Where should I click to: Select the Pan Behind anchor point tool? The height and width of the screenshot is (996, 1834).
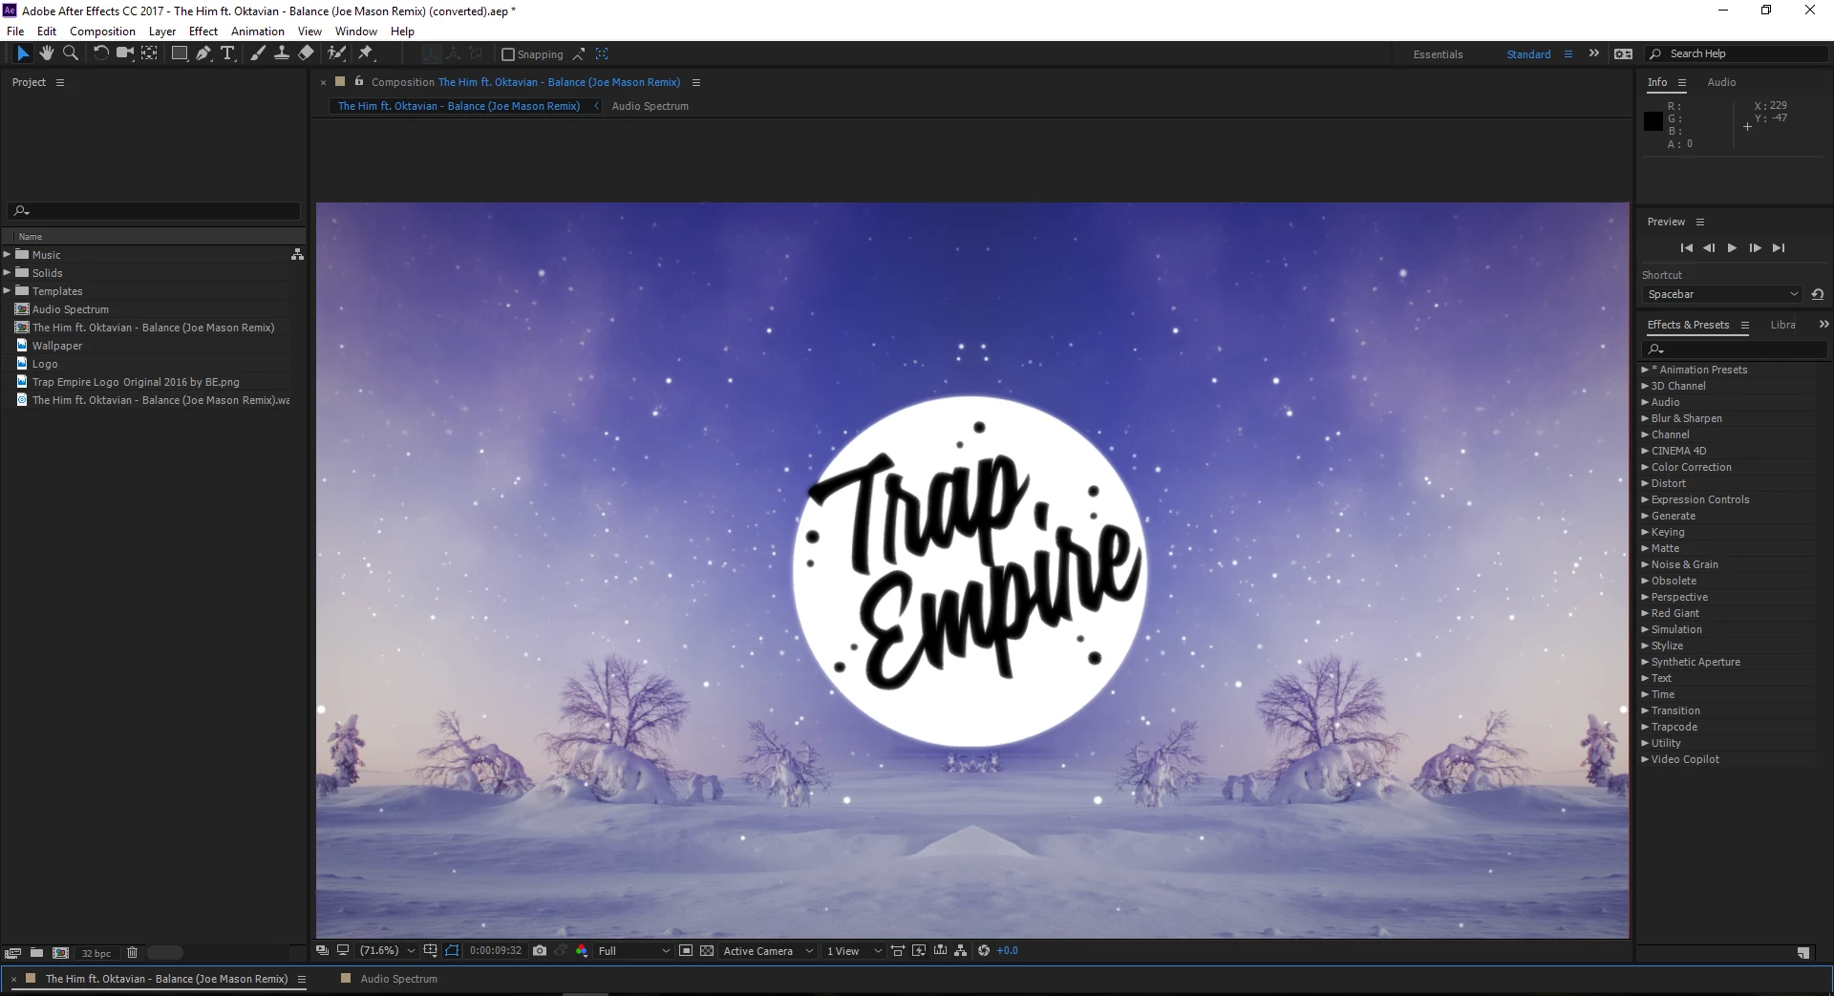(149, 53)
